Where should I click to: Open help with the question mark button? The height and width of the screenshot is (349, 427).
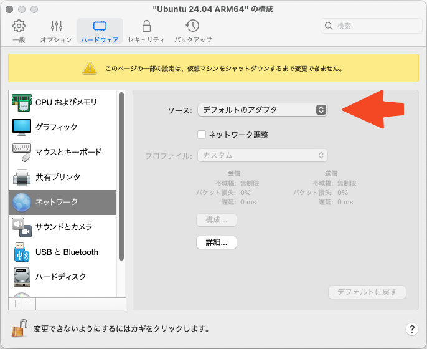click(412, 329)
